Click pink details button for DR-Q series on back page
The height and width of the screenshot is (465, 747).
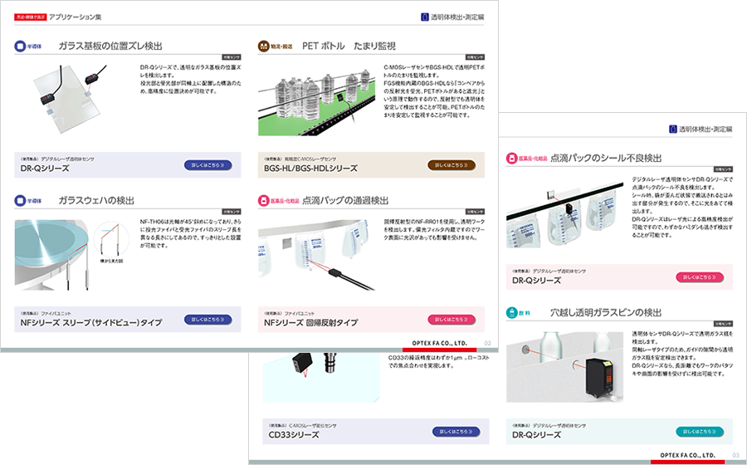click(700, 277)
